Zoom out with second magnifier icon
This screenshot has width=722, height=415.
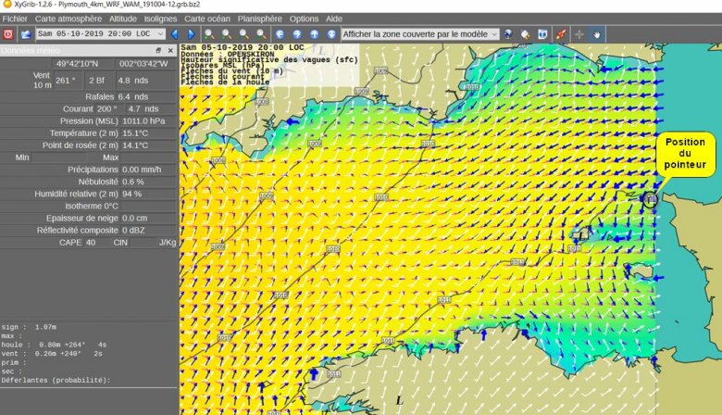click(227, 34)
